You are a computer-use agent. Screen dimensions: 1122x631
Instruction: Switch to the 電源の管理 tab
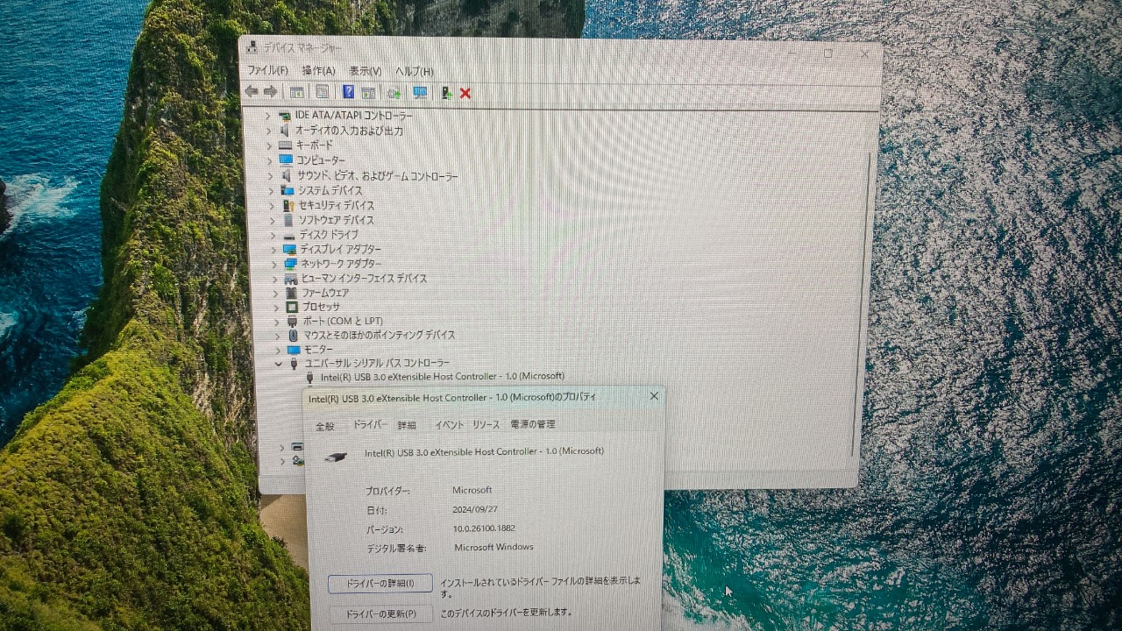533,424
